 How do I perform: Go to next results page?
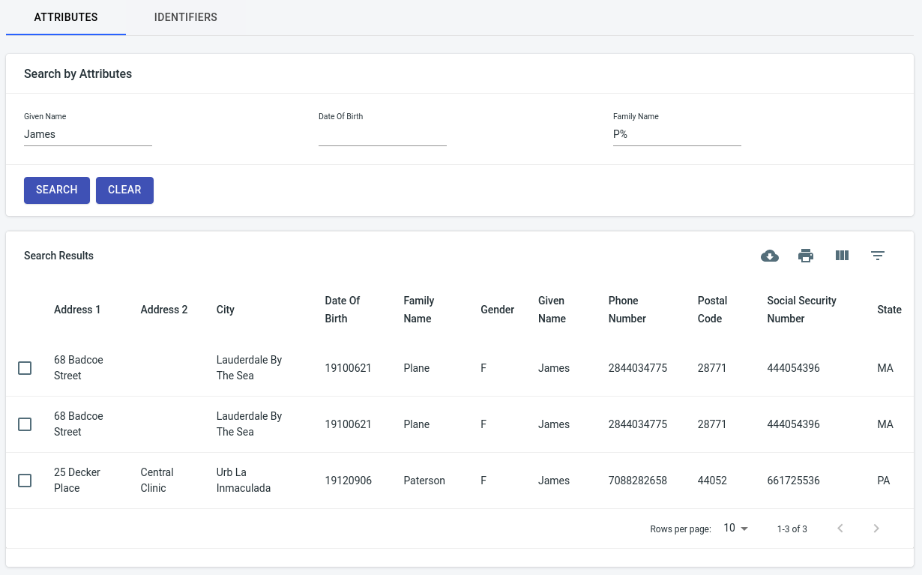876,529
